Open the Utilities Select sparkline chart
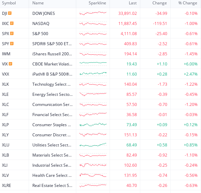The image size is (201, 193). tap(93, 145)
